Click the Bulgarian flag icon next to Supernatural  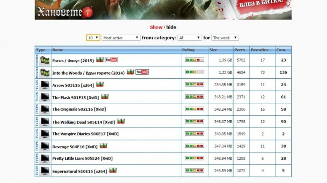pos(113,170)
